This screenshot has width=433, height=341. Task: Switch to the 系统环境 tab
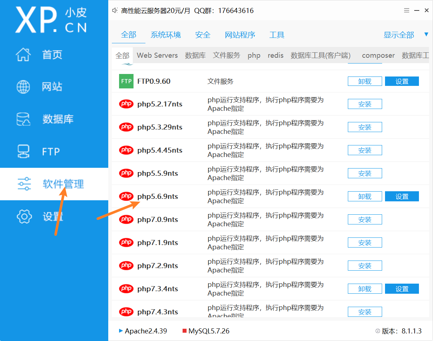(166, 35)
